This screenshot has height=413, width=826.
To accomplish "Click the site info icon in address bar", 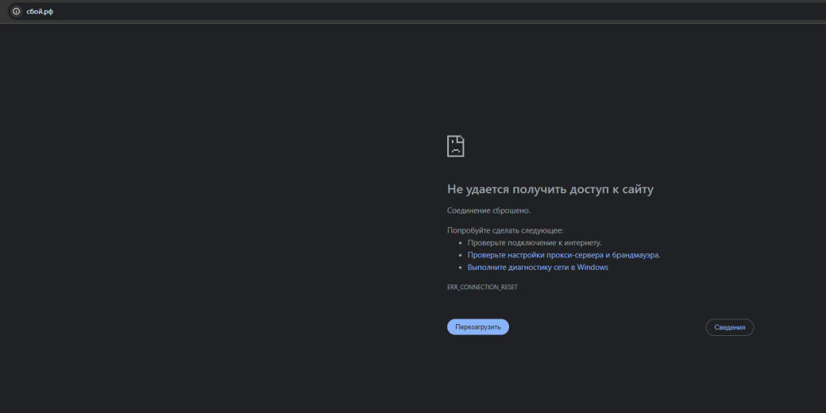I will (17, 11).
